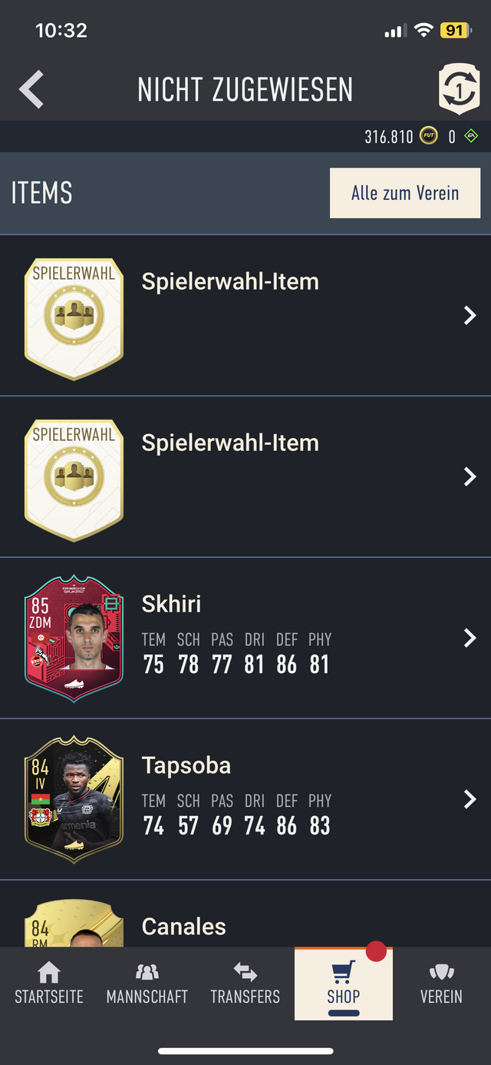Select the Canales player row
This screenshot has width=491, height=1065.
[245, 914]
